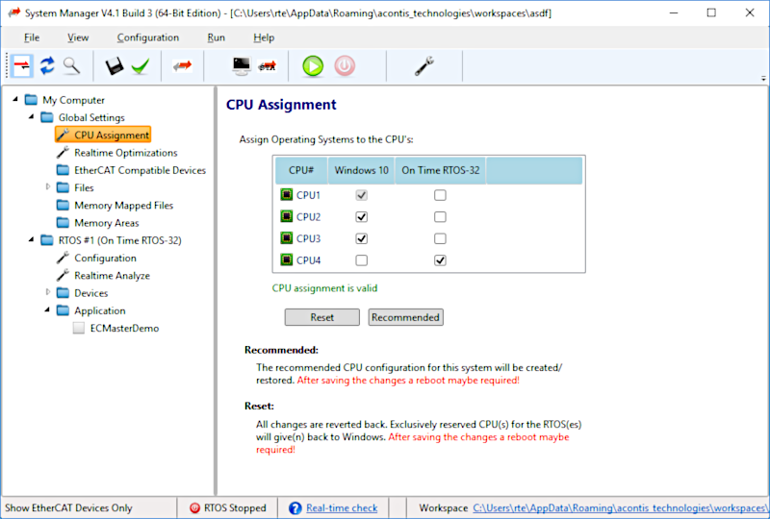Enable On Time RTOS-32 for CPU3
This screenshot has height=519, width=770.
pyautogui.click(x=440, y=238)
